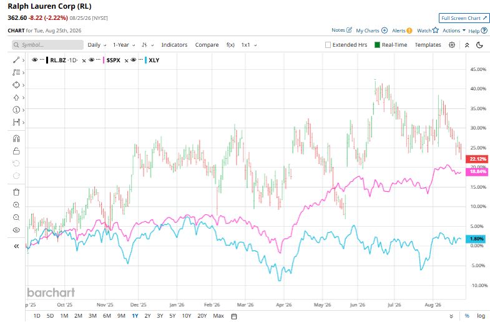Choose the shapes drawing tool
Image resolution: width=490 pixels, height=322 pixels.
click(16, 85)
